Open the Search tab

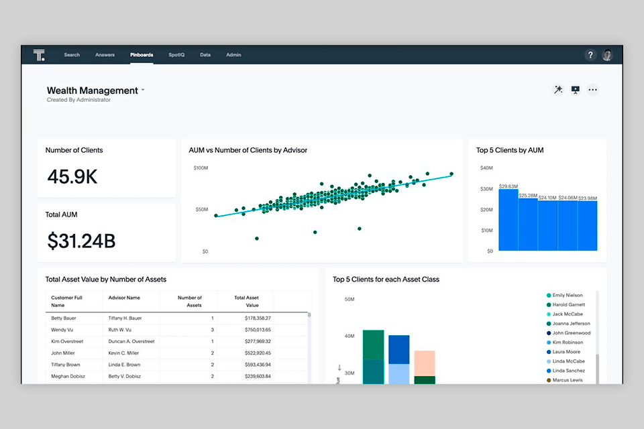coord(72,54)
